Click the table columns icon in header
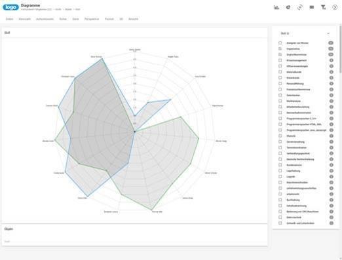342x260 pixels. (x=312, y=7)
